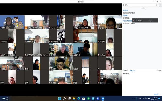Select bbb participant video tile
This screenshot has width=162, height=101.
[x=12, y=22]
